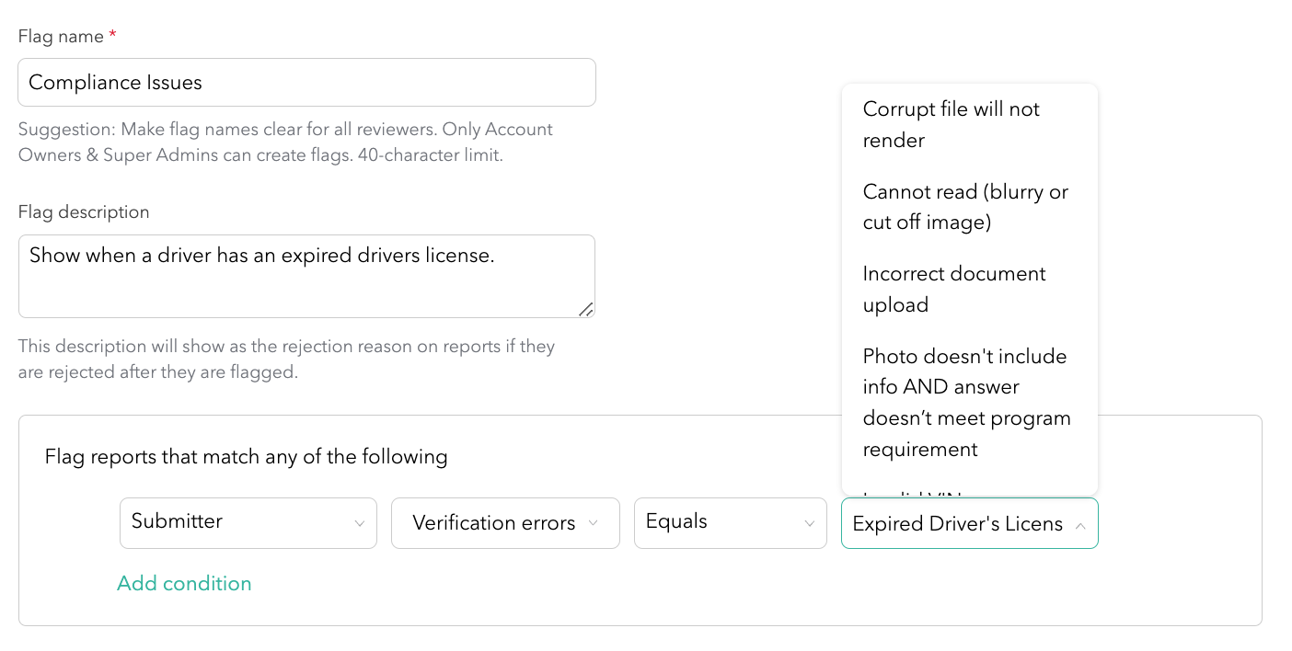Click the resize handle of Flag description box
The image size is (1292, 651).
click(x=585, y=309)
